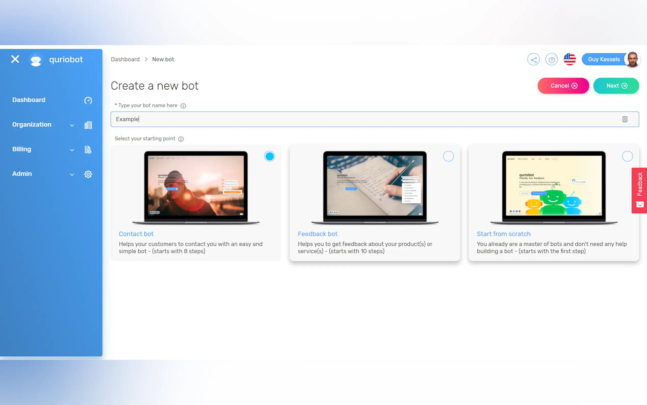Open Dashboard in the sidebar menu
Viewport: 647px width, 405px height.
[x=29, y=100]
